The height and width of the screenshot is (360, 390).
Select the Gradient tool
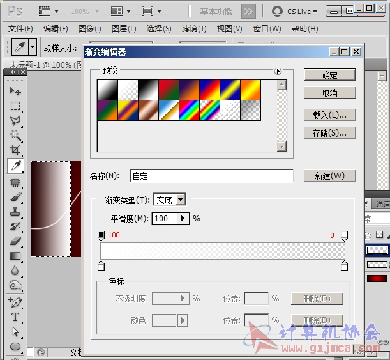point(15,256)
